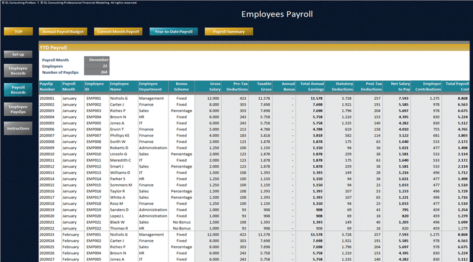Select Payroll Records sidebar button
The height and width of the screenshot is (262, 473).
[x=18, y=90]
